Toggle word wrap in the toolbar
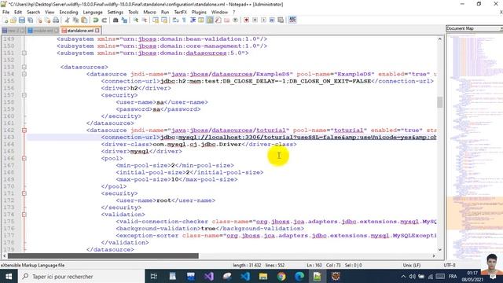 (175, 20)
